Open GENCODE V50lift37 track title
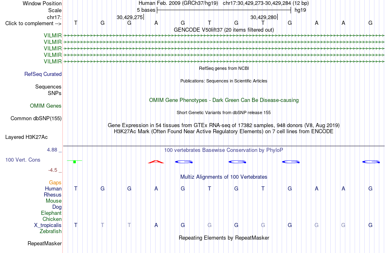 224,30
